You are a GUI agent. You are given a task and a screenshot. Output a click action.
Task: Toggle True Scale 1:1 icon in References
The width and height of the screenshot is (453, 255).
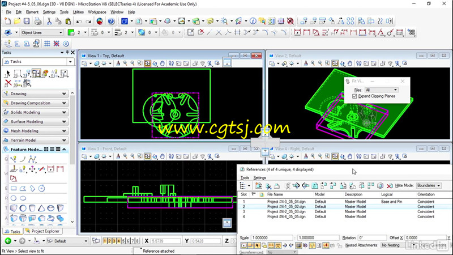271,245
